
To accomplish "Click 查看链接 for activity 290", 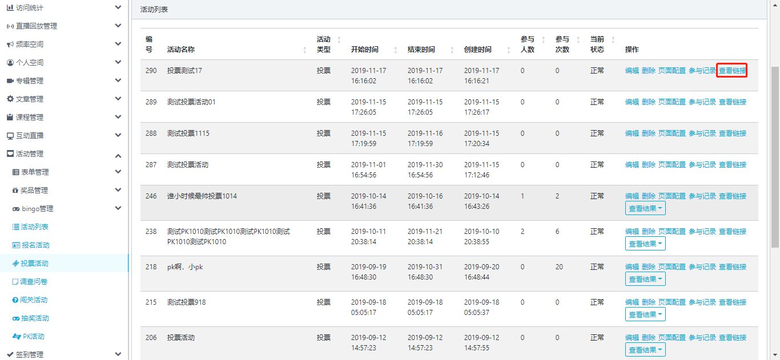I will pos(732,71).
